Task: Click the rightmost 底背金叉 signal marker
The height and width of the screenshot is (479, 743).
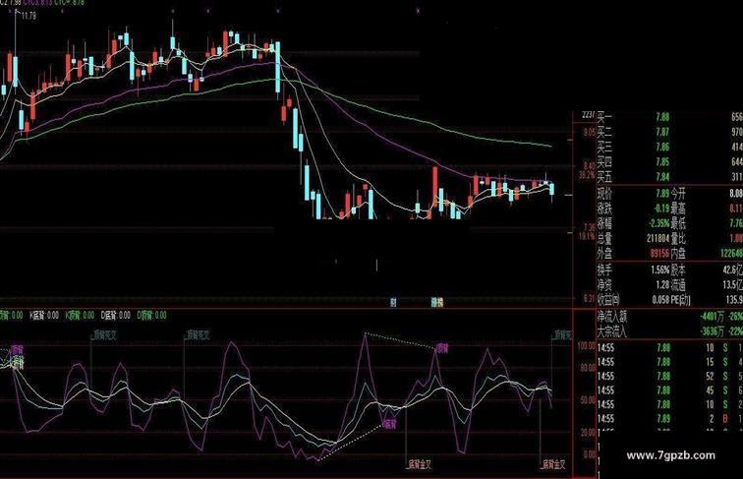Action: tap(554, 464)
